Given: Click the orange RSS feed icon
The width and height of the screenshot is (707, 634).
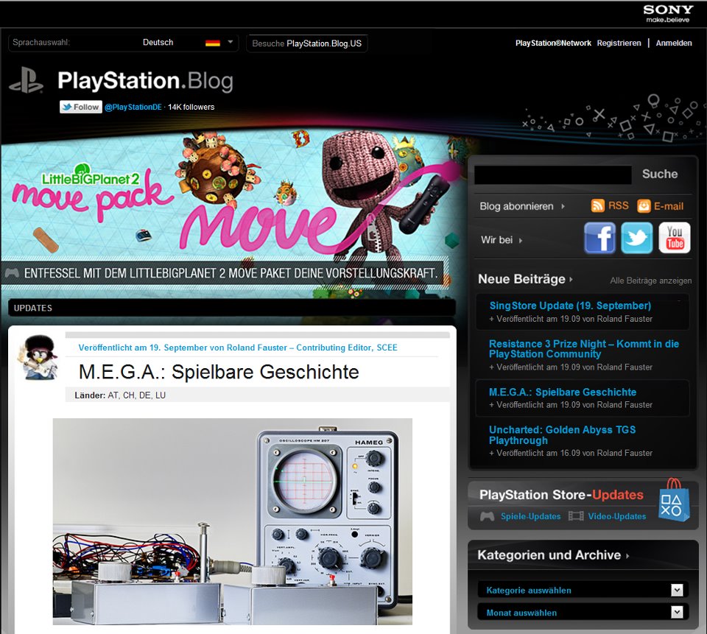Looking at the screenshot, I should [x=597, y=206].
